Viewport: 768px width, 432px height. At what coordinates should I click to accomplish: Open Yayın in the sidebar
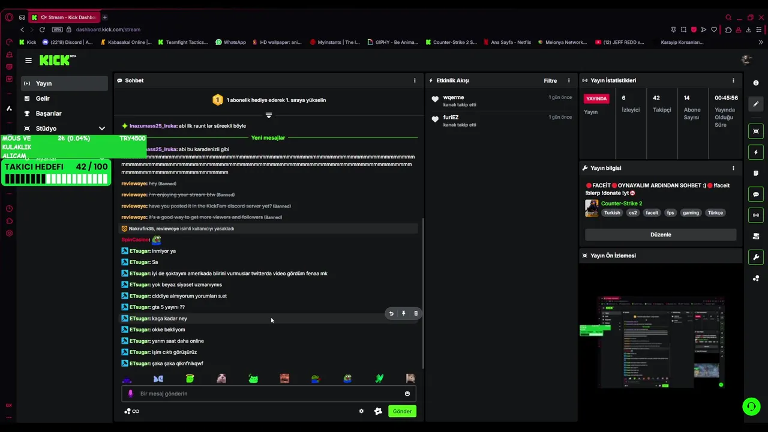64,83
